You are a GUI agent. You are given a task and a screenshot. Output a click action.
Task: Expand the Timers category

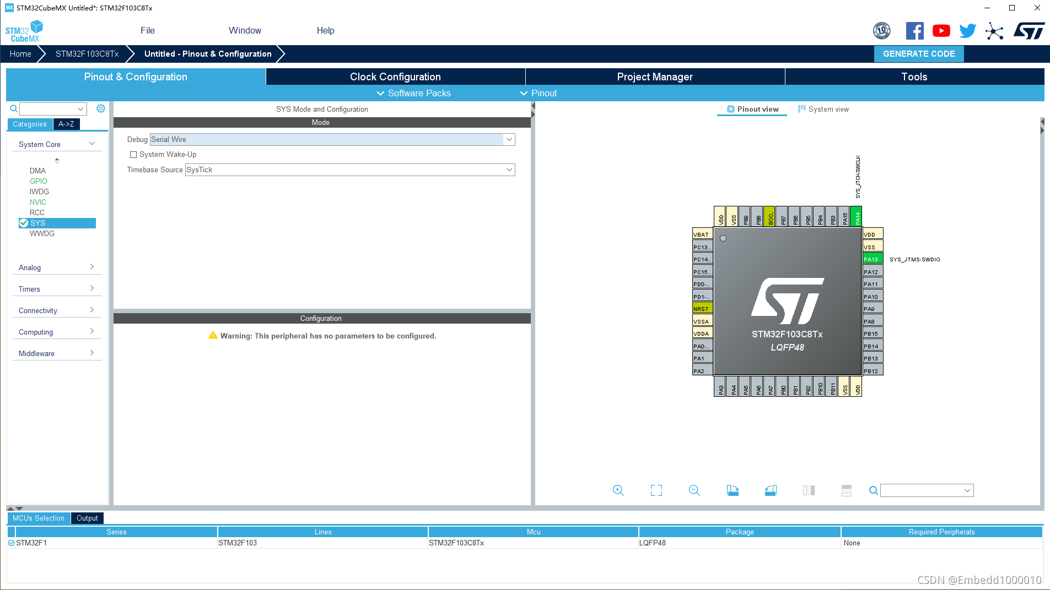tap(57, 289)
